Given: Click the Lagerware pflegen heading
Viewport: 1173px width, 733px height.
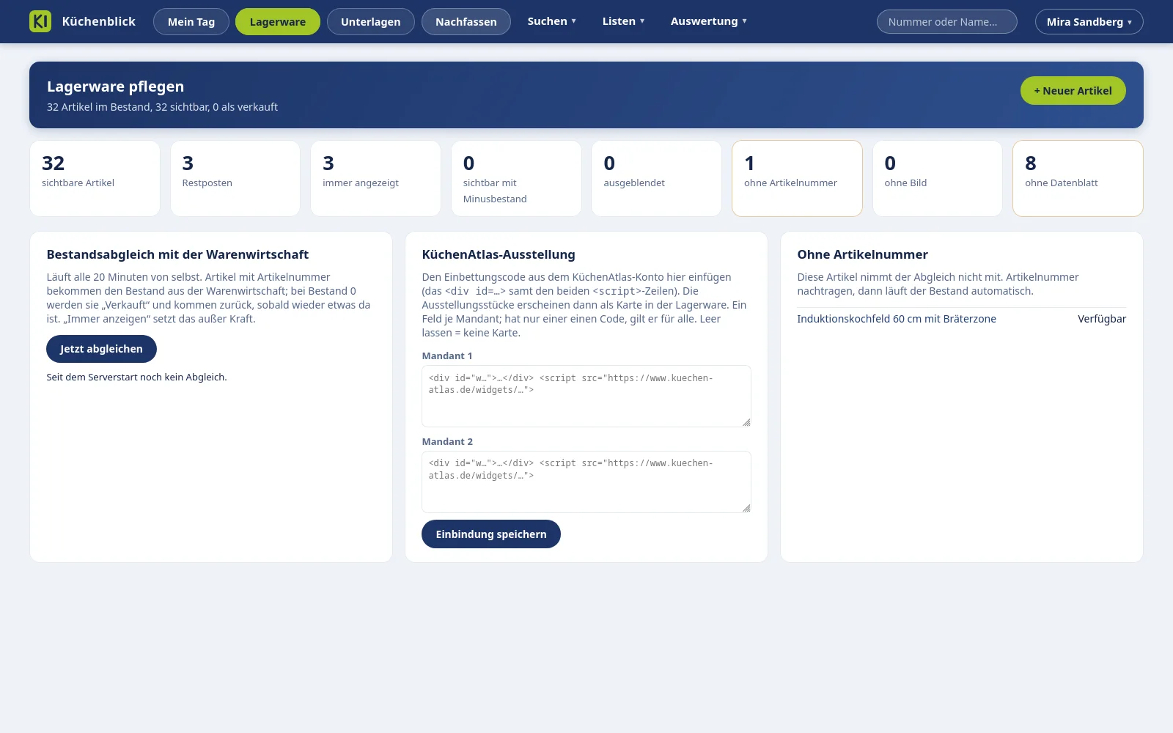Looking at the screenshot, I should [115, 86].
